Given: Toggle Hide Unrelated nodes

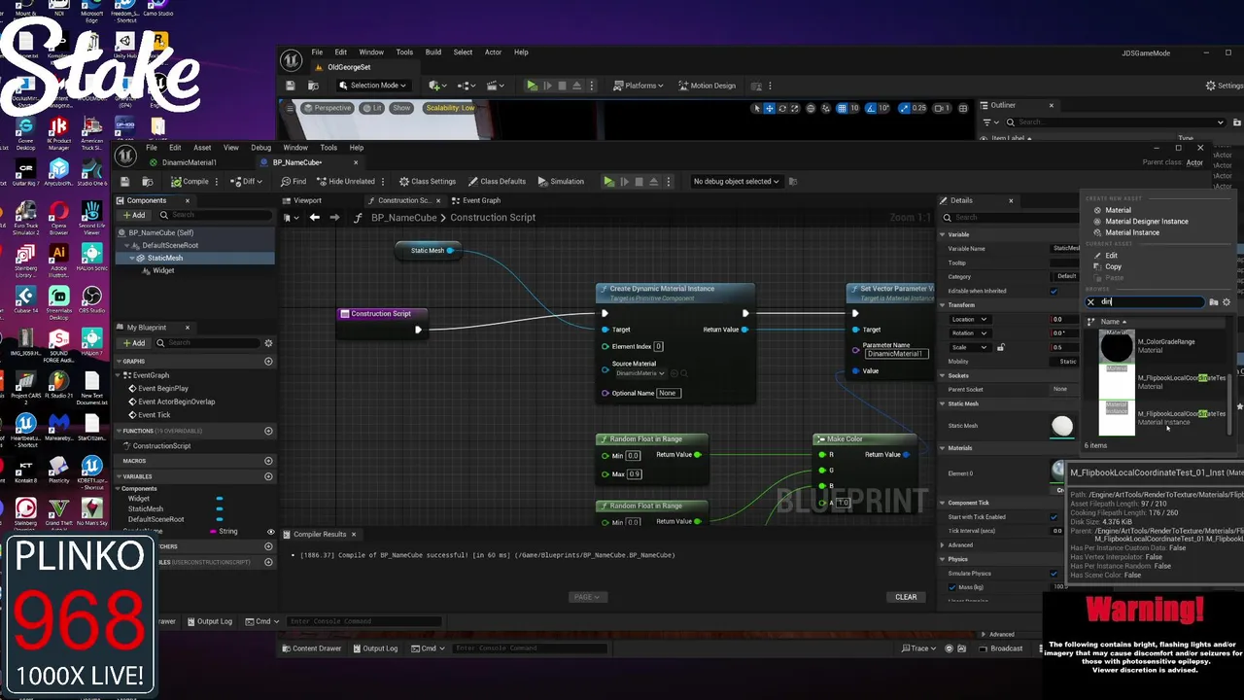Looking at the screenshot, I should tap(345, 181).
